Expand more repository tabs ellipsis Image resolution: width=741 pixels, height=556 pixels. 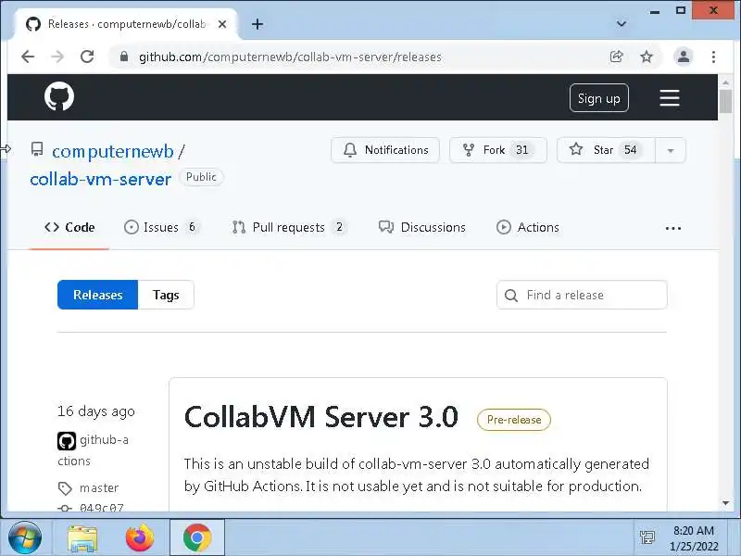pos(673,228)
